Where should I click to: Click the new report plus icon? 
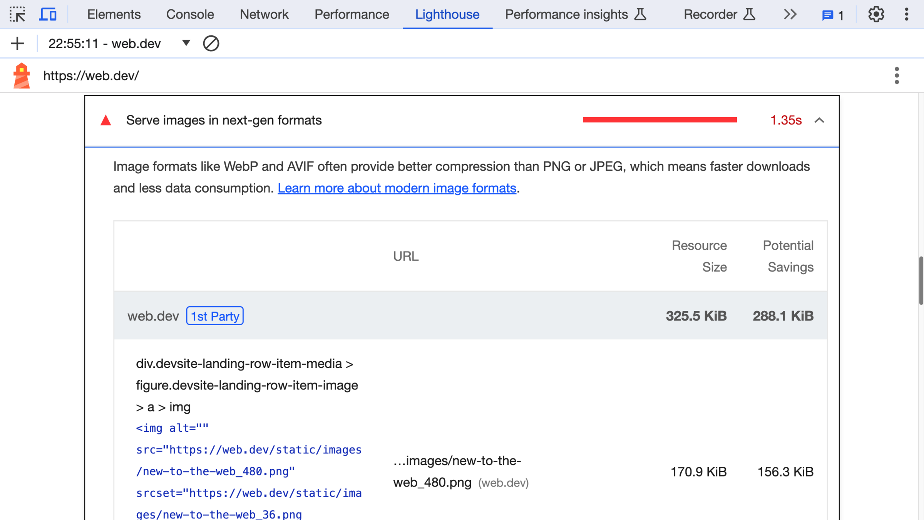[17, 44]
